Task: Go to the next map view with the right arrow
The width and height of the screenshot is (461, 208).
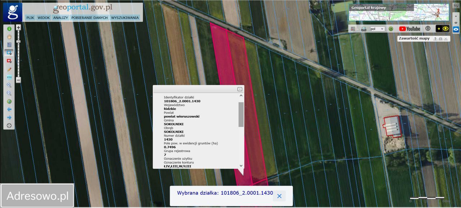Action: tap(9, 117)
